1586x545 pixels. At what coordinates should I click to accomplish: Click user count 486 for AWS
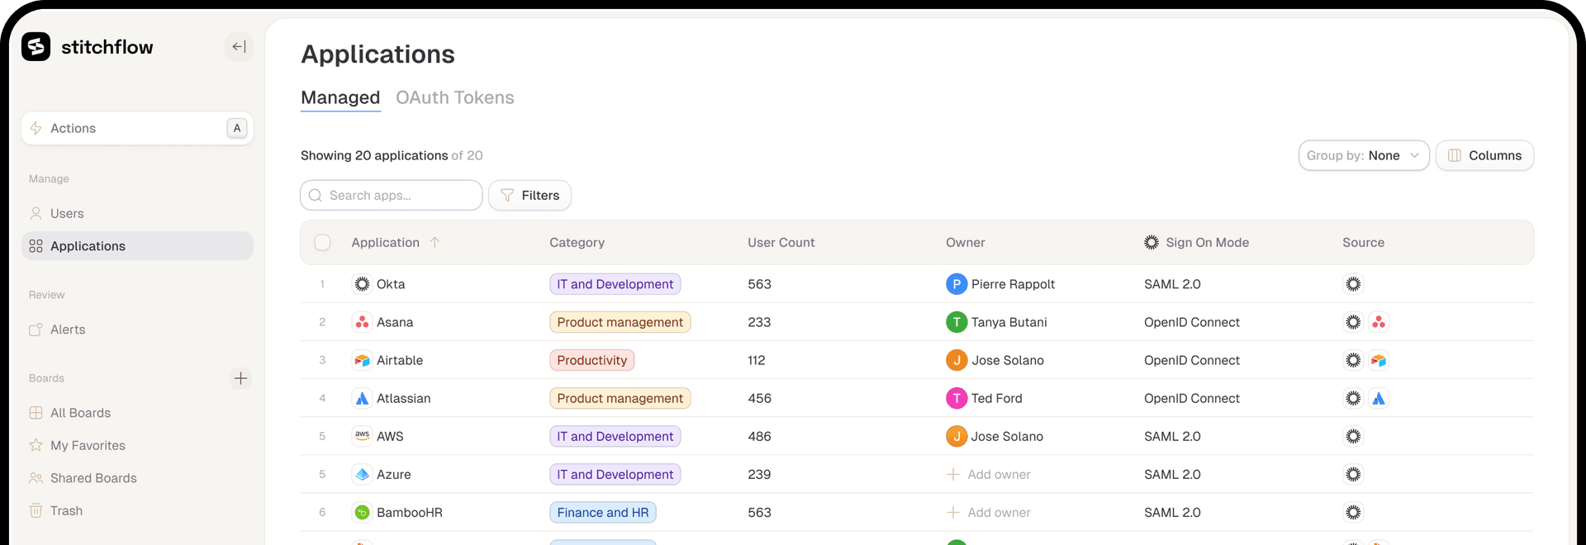click(759, 436)
